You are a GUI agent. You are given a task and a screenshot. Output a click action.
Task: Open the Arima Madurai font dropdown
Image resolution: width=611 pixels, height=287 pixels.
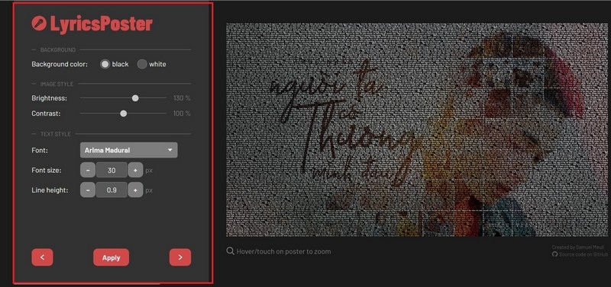(129, 150)
